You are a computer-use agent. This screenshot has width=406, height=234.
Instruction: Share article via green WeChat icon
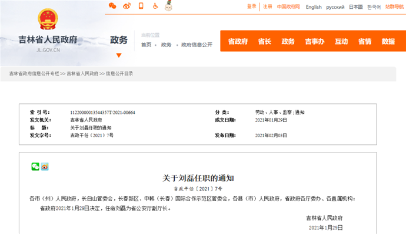[35, 167]
